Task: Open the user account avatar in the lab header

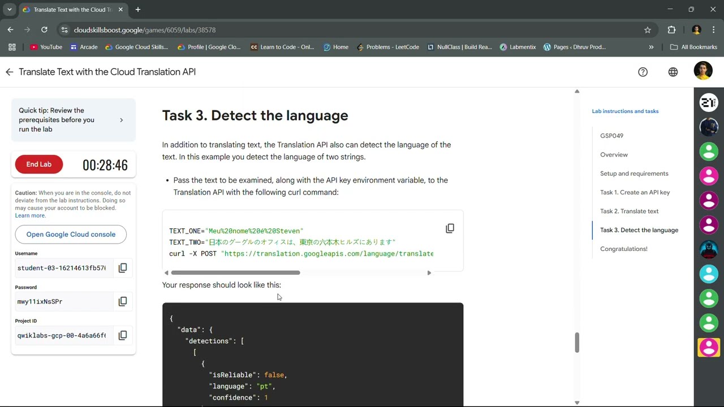Action: (703, 71)
